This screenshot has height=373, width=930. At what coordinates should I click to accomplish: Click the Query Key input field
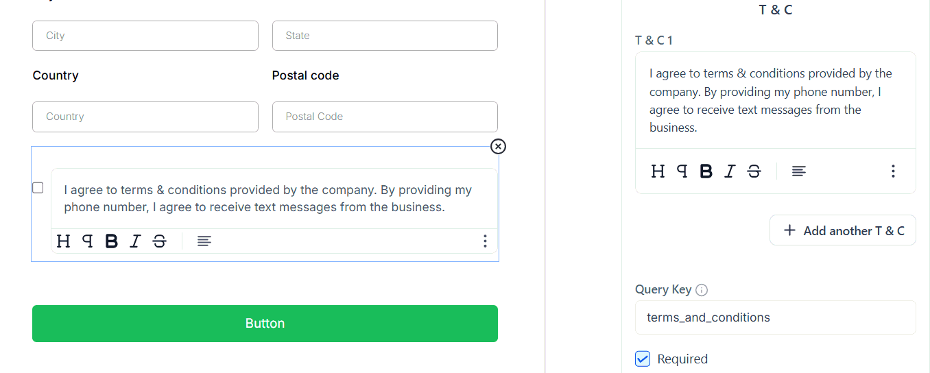pyautogui.click(x=775, y=317)
